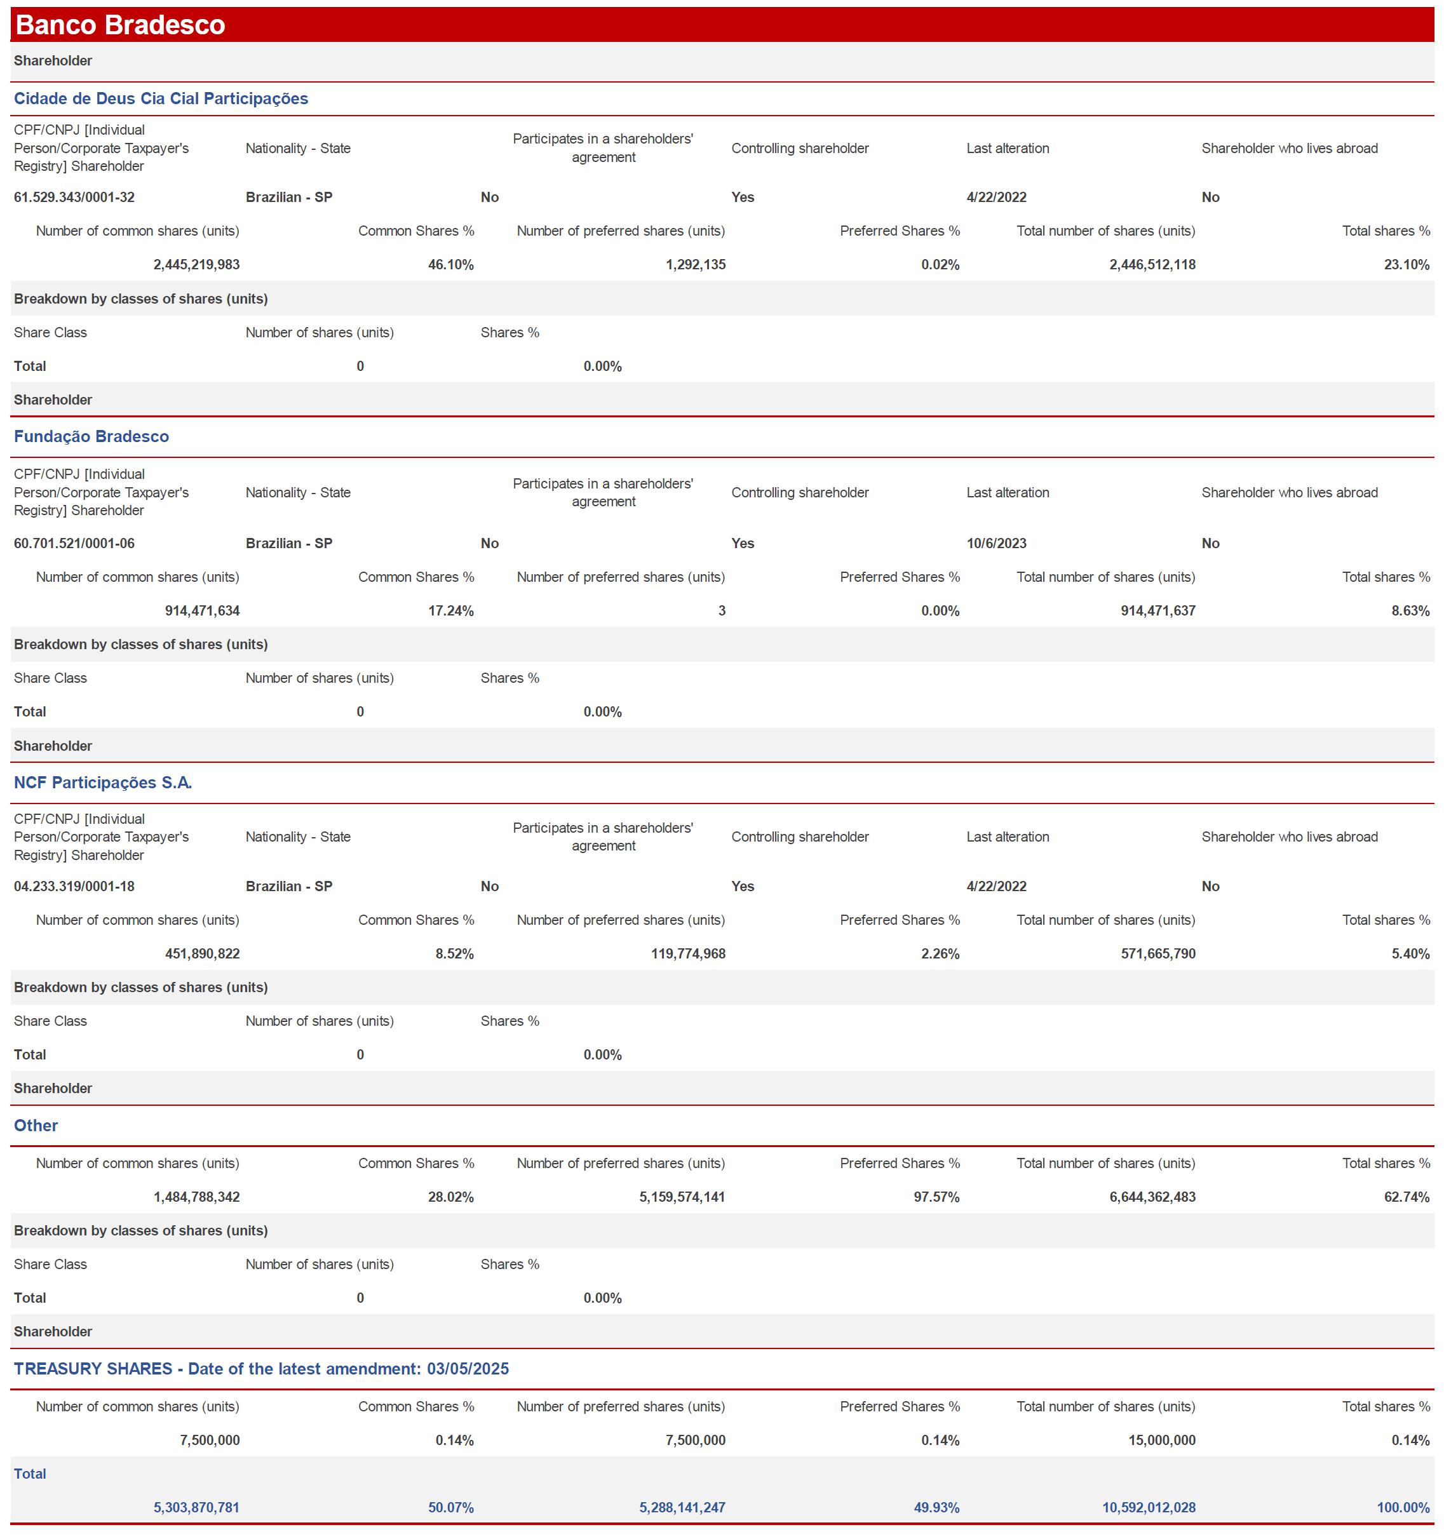The image size is (1444, 1539).
Task: Click grand total 10,592,012,028 shares
Action: pos(1149,1507)
